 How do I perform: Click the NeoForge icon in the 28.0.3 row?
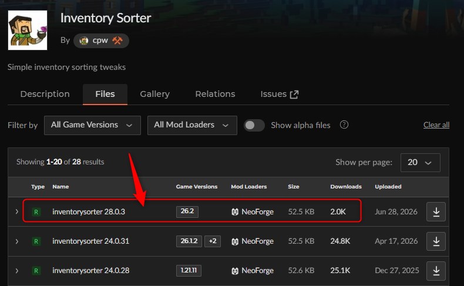[235, 212]
